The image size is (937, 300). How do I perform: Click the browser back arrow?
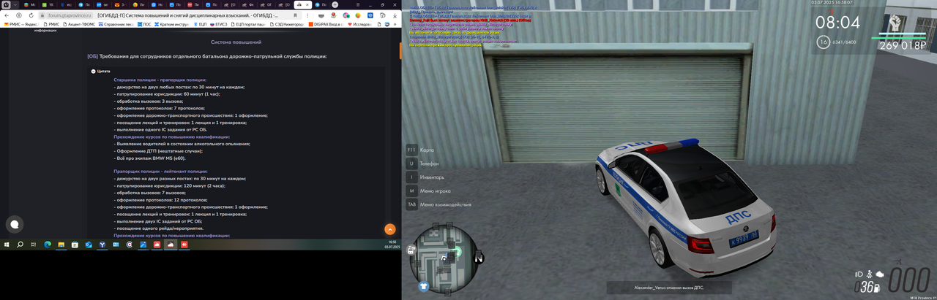click(x=8, y=15)
